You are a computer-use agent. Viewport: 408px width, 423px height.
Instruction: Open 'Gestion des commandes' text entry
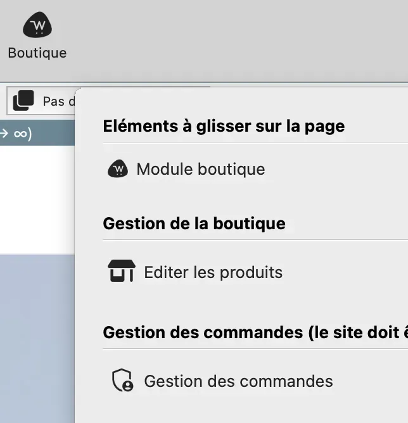[x=238, y=381]
